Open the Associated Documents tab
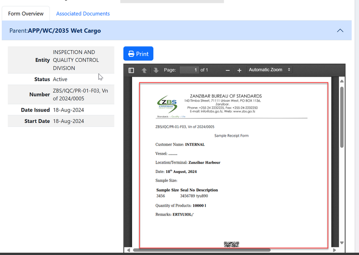This screenshot has height=255, width=359. point(83,14)
